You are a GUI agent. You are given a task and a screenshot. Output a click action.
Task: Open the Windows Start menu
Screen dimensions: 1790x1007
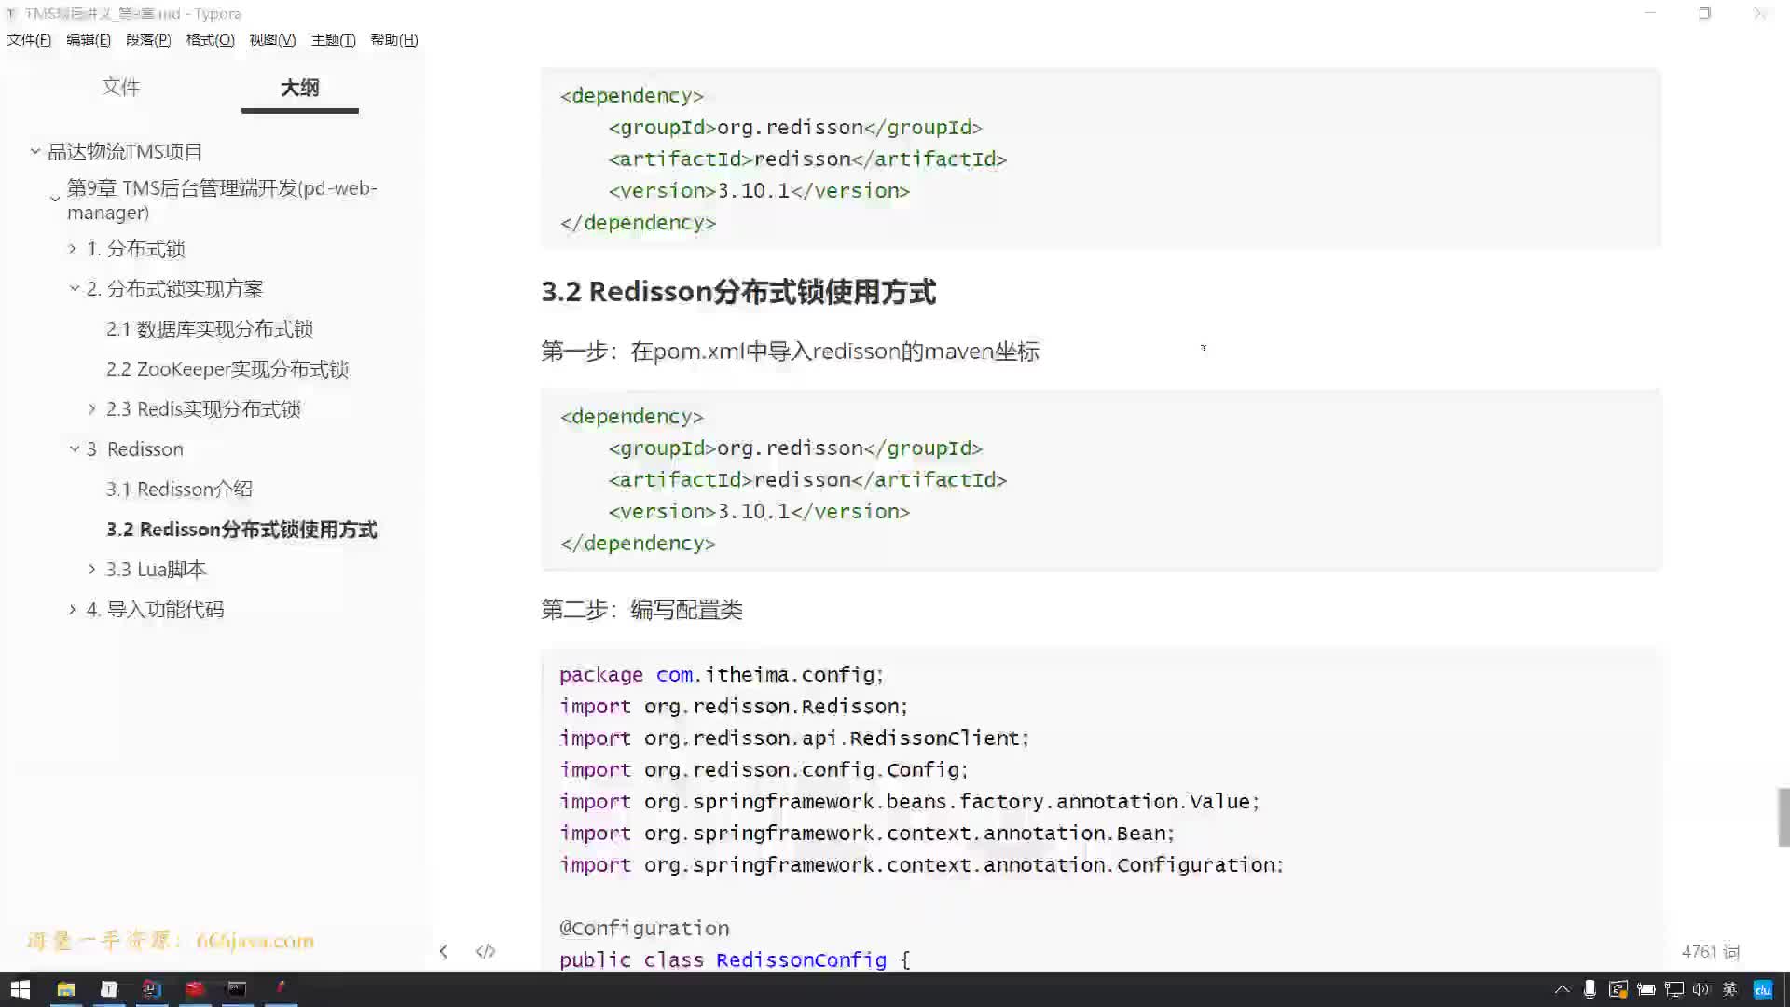point(21,989)
